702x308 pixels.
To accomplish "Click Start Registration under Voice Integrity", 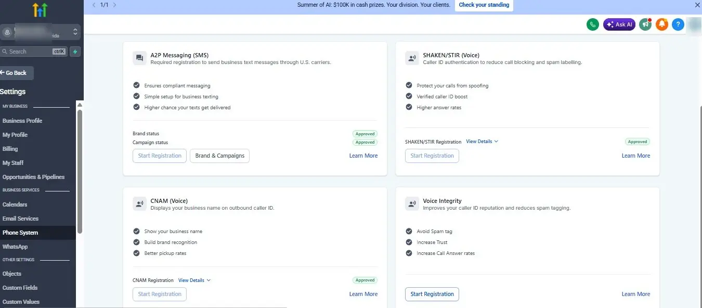I will pos(432,294).
